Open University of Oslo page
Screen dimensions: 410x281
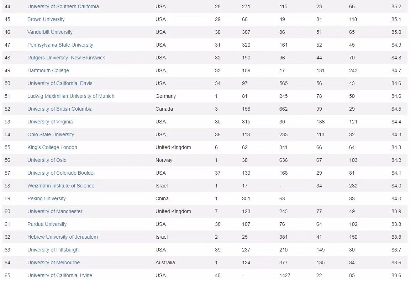pos(47,160)
